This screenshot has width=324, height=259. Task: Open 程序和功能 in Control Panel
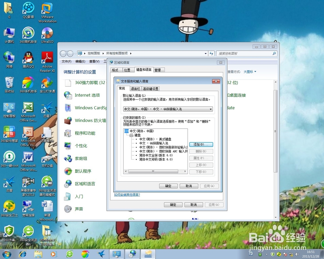coord(80,133)
